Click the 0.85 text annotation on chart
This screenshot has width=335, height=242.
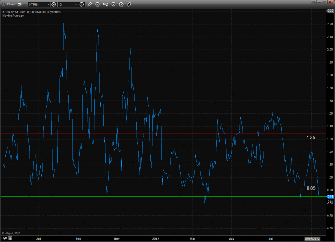[311, 188]
